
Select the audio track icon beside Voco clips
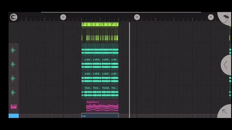pyautogui.click(x=13, y=92)
